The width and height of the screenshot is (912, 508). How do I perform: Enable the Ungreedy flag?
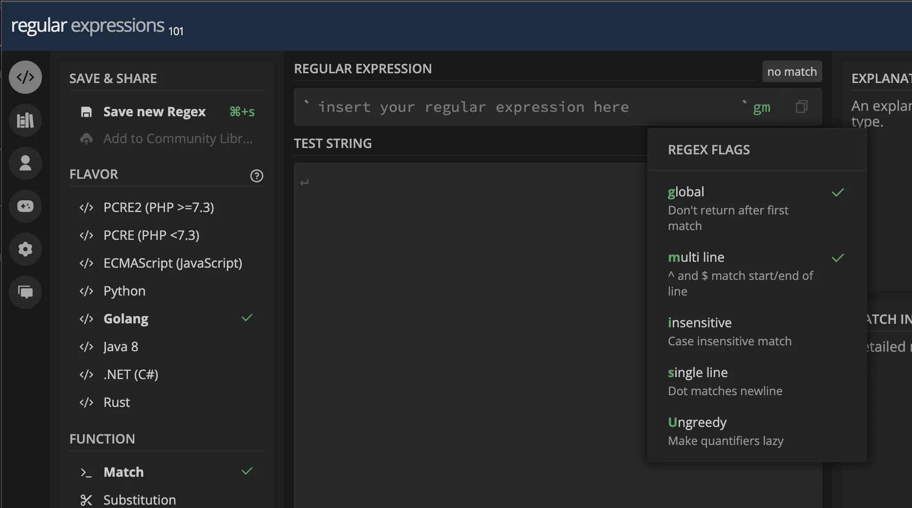click(757, 431)
